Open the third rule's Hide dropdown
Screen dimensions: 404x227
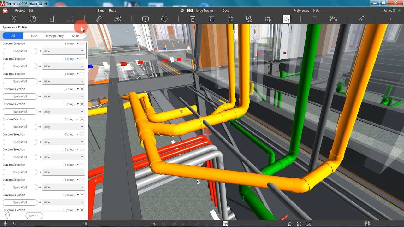coord(63,81)
